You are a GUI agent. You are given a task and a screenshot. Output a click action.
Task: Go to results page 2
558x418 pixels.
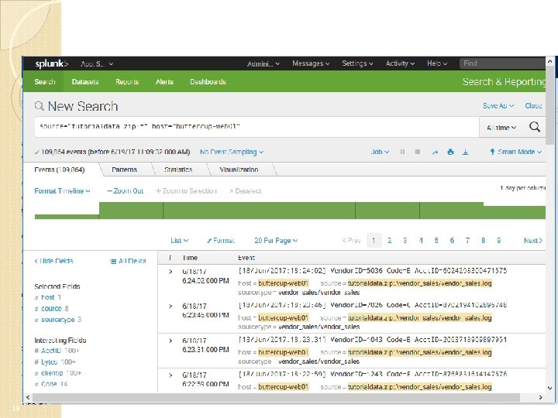click(389, 241)
